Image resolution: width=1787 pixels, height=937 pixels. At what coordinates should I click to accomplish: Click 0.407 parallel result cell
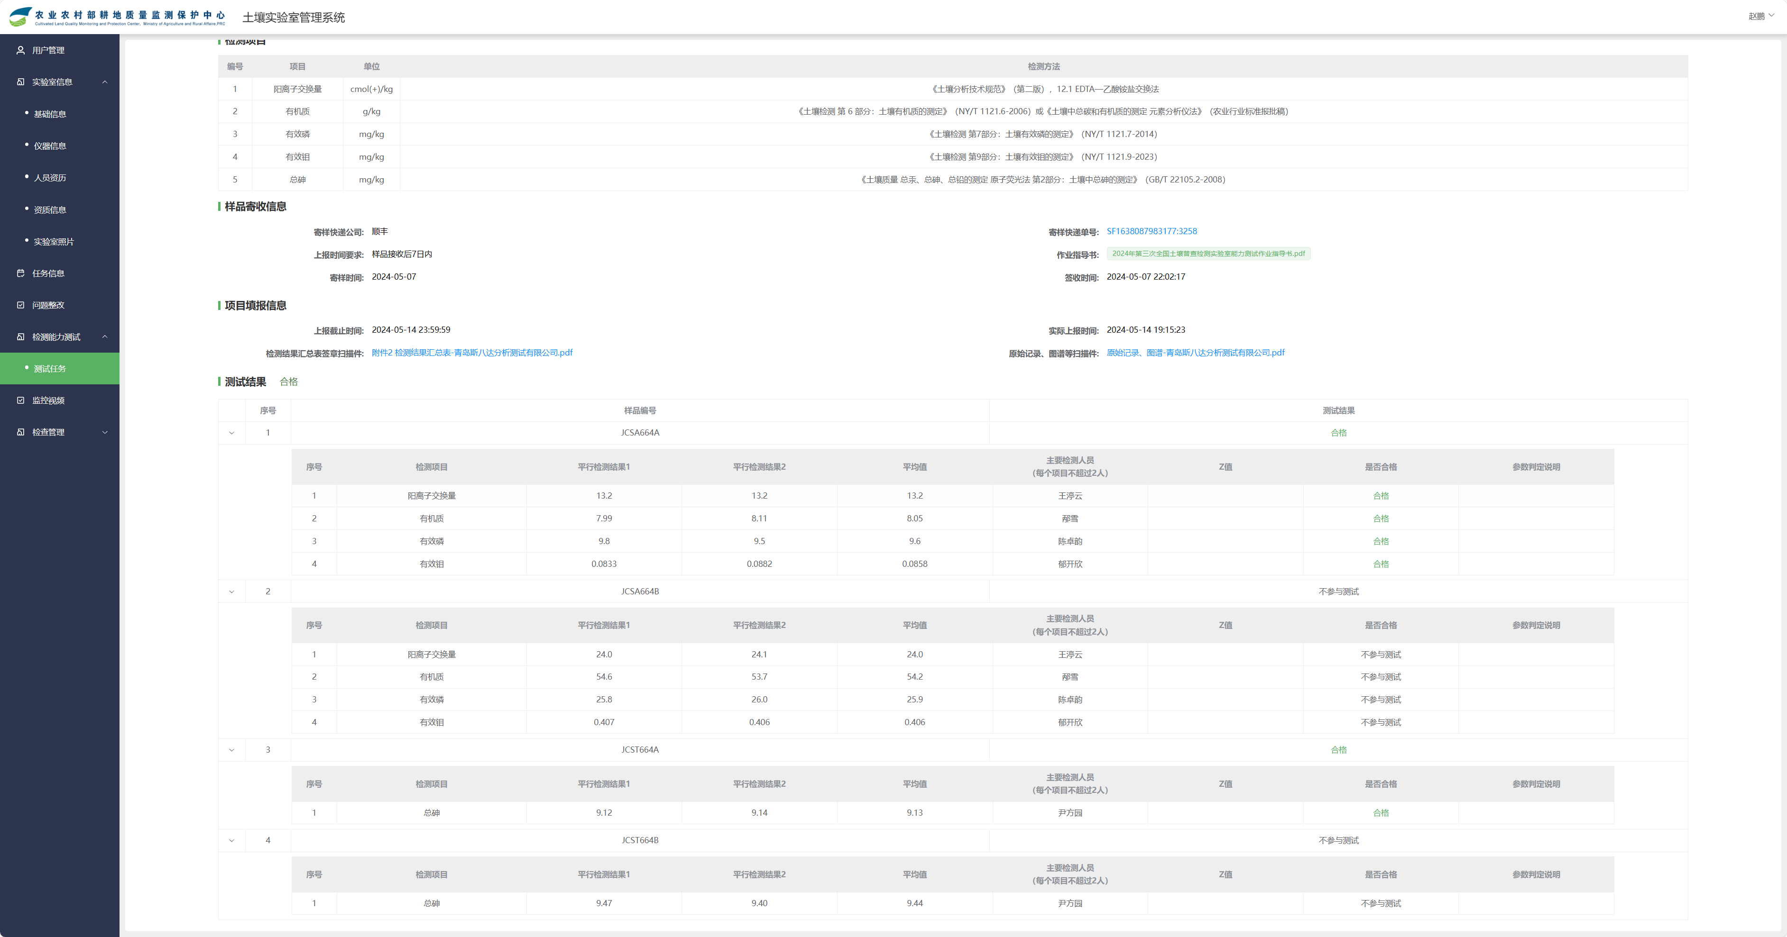pos(604,722)
